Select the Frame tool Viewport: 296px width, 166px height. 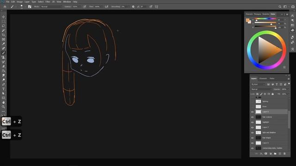[x=3, y=39]
